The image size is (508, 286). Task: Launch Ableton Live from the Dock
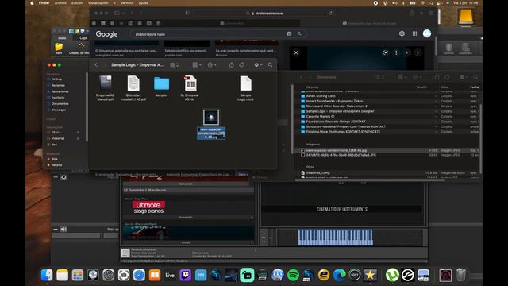170,275
